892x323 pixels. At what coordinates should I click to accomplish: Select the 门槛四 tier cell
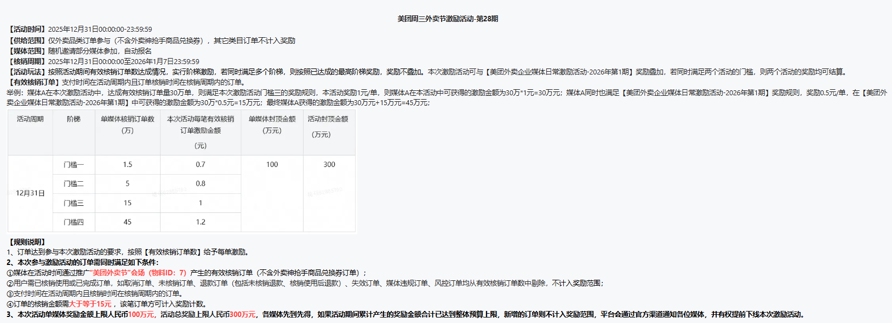point(73,222)
